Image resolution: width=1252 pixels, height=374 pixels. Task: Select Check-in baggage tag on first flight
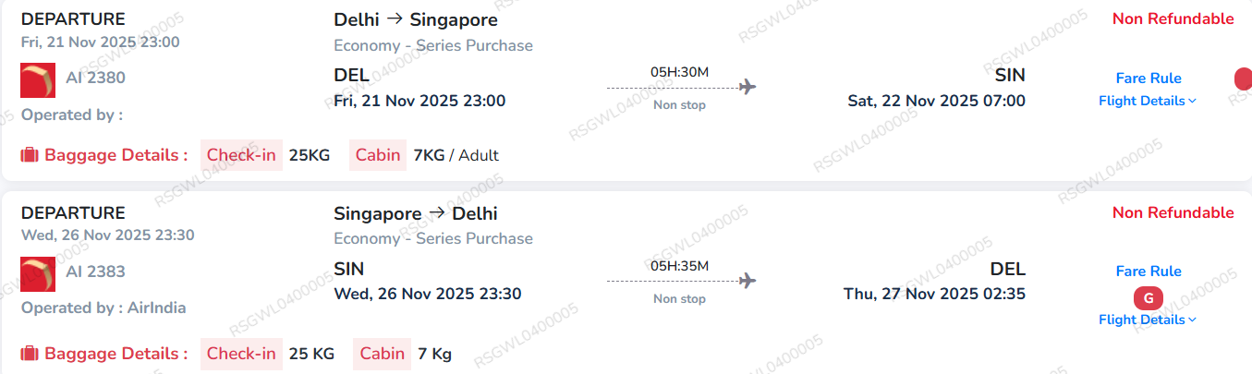[241, 155]
